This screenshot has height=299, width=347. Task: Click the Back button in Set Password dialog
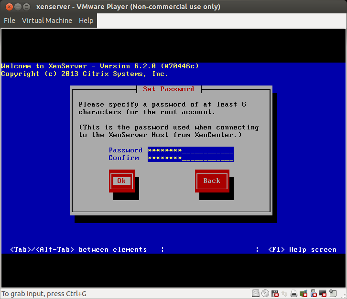[212, 181]
